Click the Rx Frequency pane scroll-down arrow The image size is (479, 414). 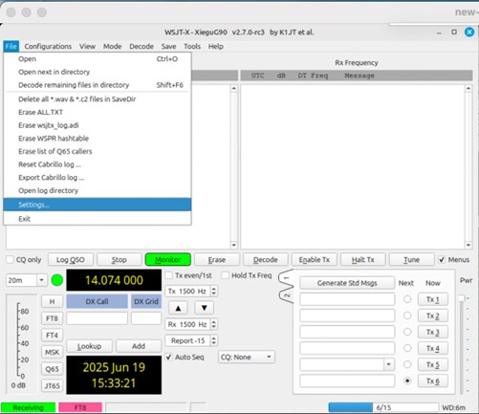click(468, 245)
